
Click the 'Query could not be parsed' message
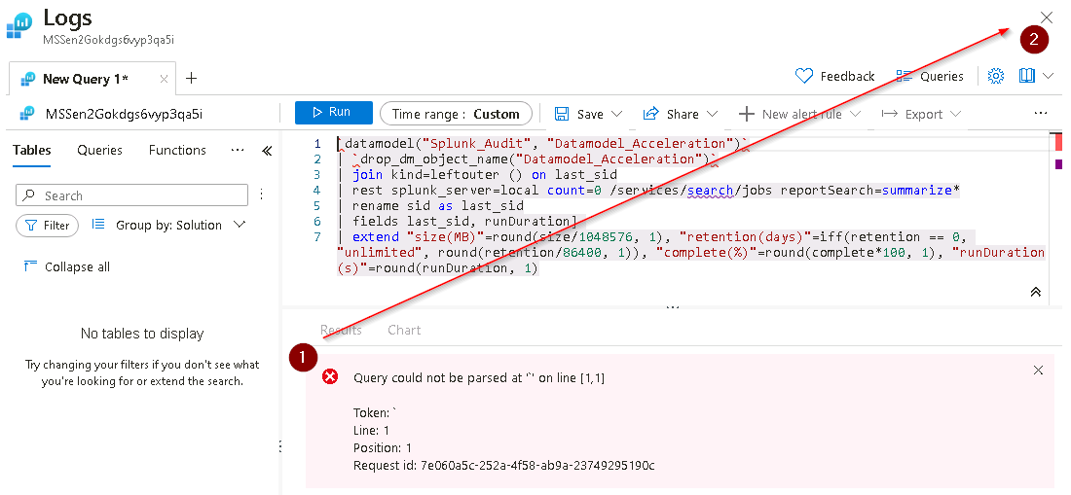click(x=479, y=377)
